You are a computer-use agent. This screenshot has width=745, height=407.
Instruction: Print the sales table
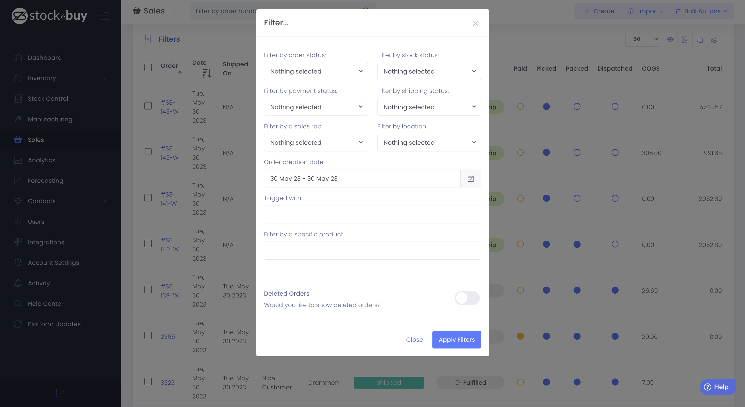point(714,39)
